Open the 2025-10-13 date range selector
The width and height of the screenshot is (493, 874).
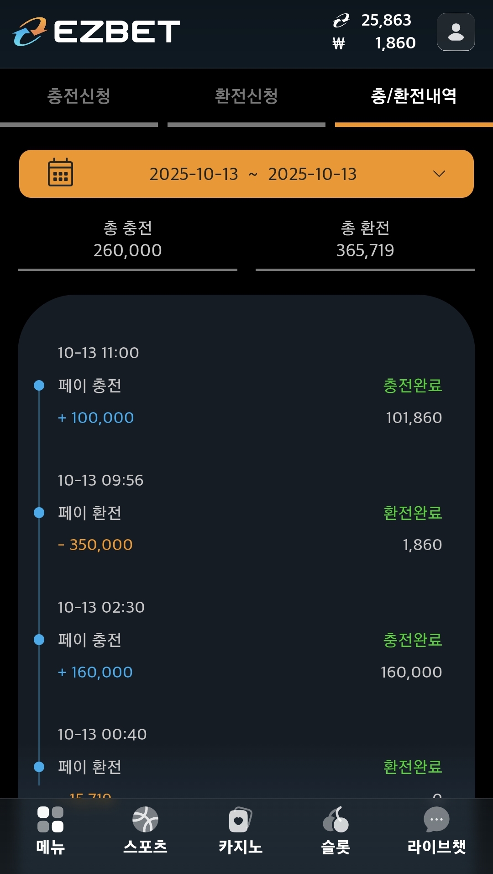[253, 174]
